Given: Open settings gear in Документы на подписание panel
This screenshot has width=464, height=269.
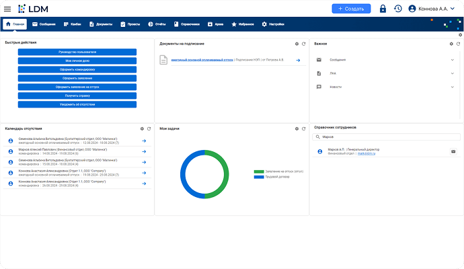Looking at the screenshot, I should (x=297, y=44).
